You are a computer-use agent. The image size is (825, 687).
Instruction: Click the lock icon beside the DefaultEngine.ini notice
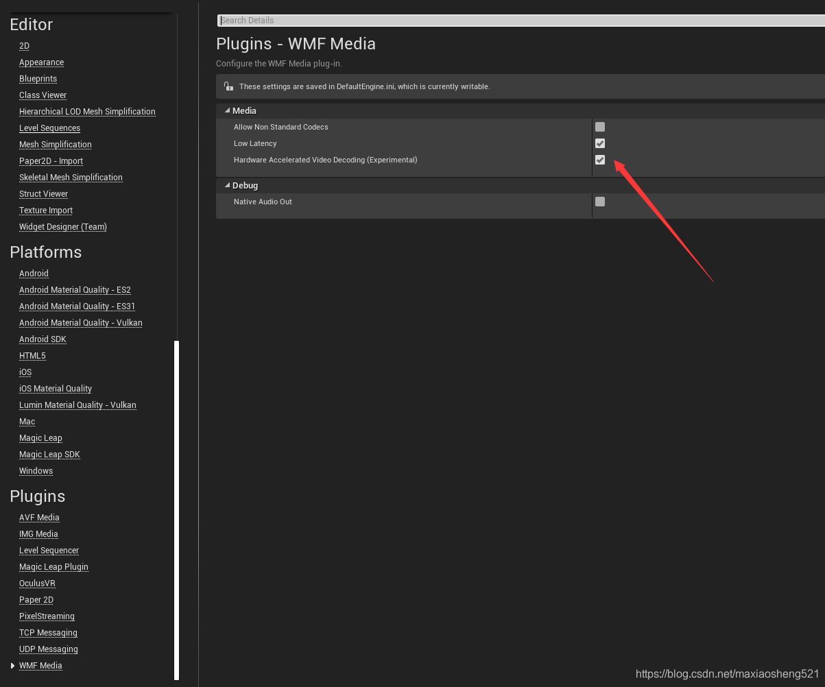228,86
